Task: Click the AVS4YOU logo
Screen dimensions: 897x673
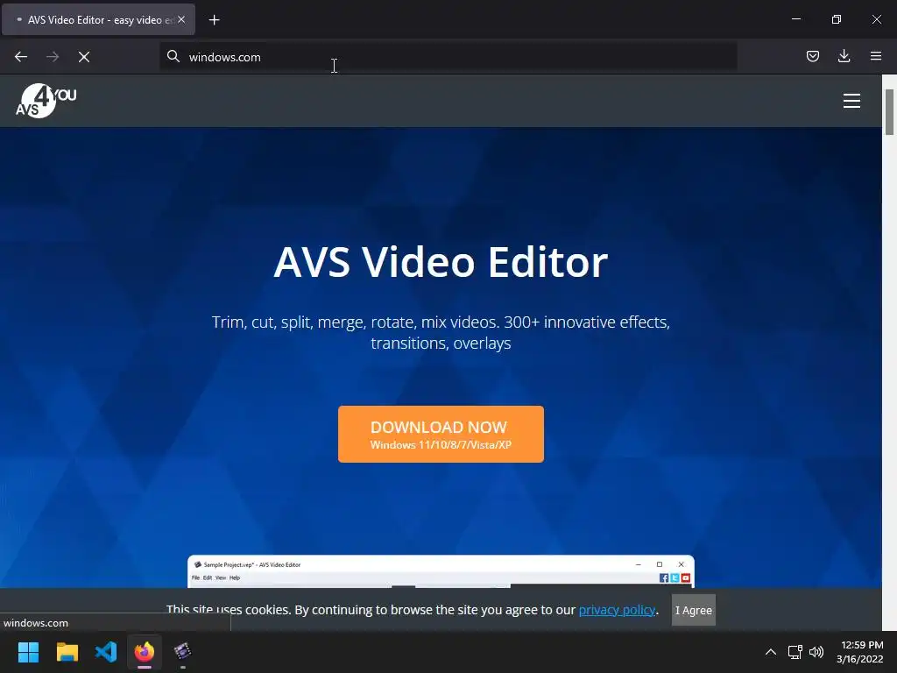Action: click(x=46, y=101)
